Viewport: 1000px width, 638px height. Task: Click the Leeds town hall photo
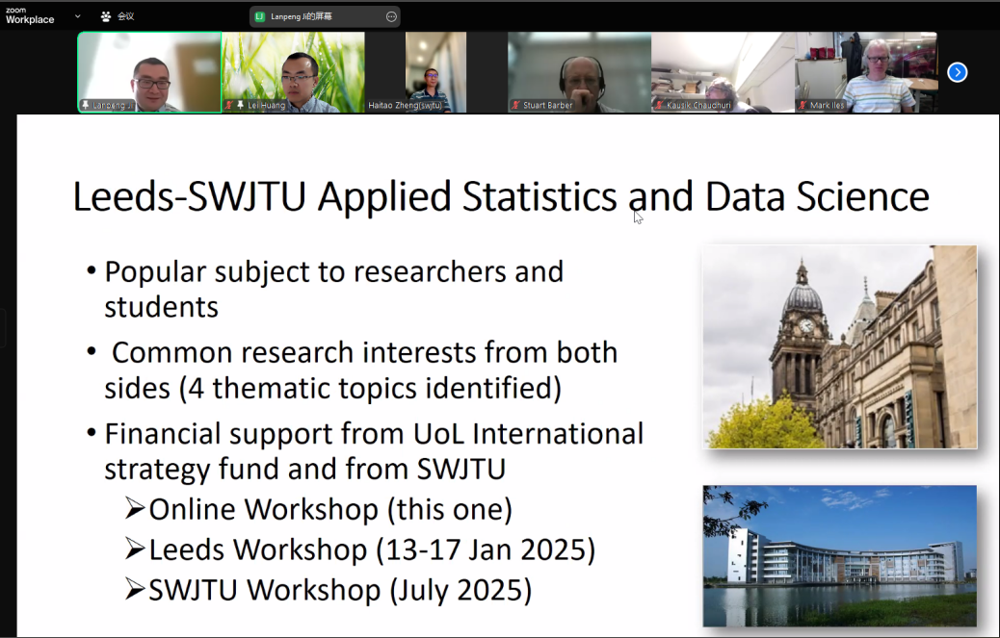(839, 346)
